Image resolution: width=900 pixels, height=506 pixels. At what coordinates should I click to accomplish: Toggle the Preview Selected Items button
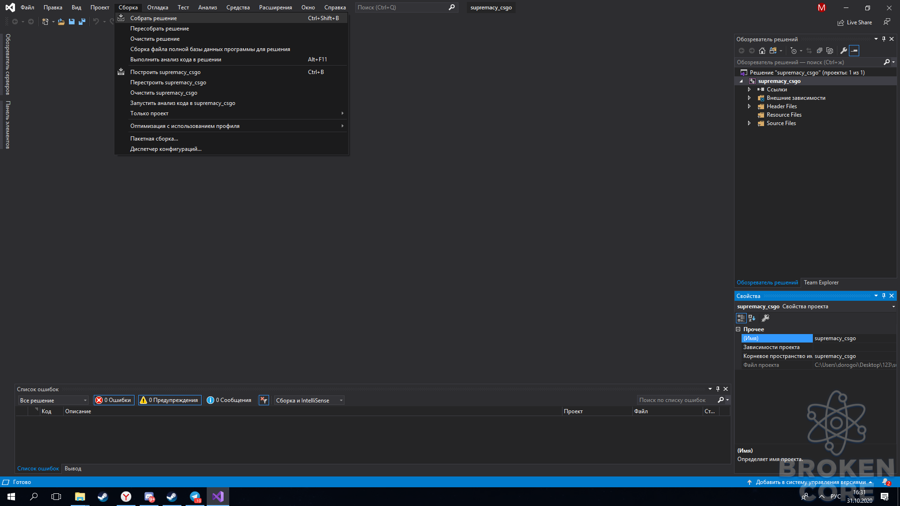(854, 51)
